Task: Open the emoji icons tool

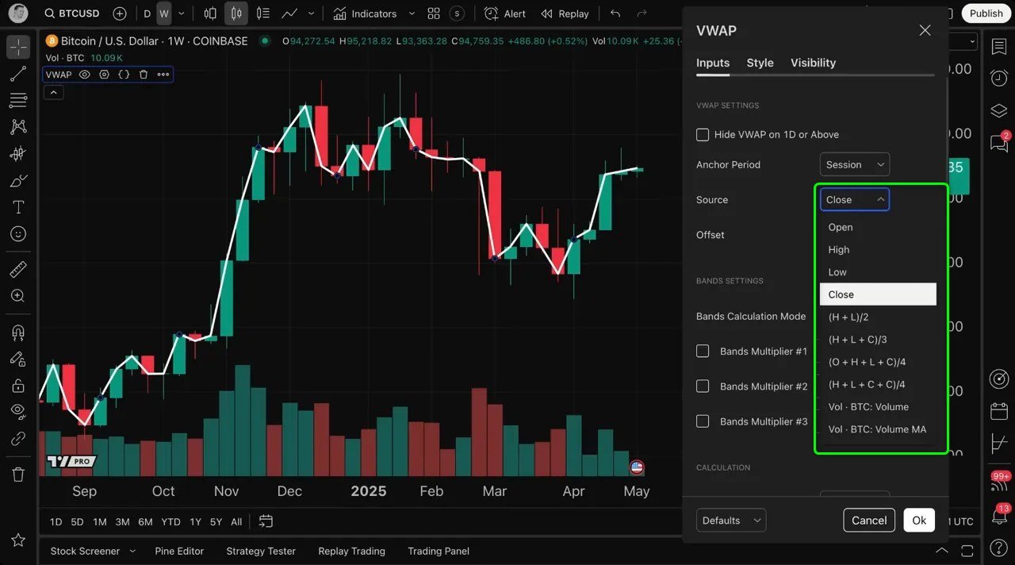Action: point(18,234)
